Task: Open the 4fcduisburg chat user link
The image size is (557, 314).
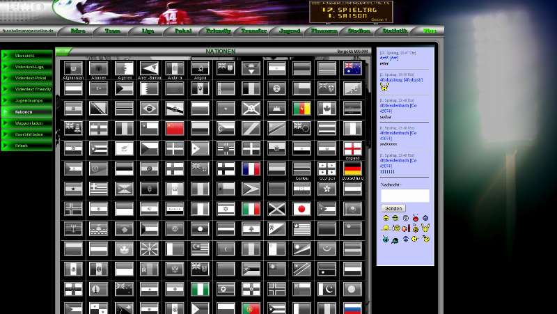Action: coord(401,80)
